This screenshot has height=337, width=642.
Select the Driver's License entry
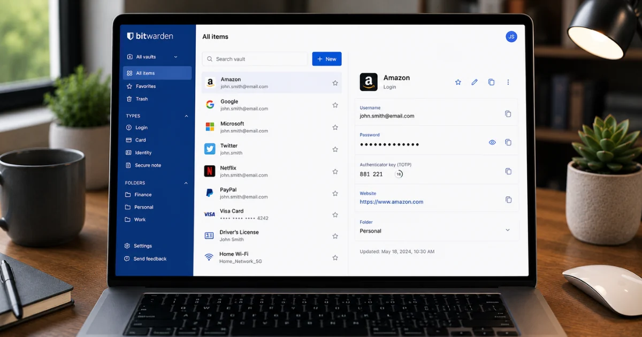[272, 236]
